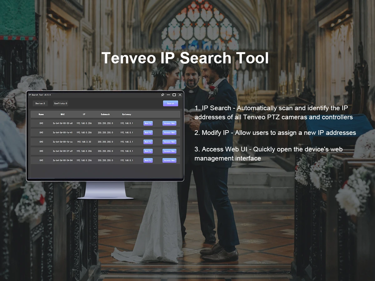375x281 pixels.
Task: Click the Submask column header
Action: coord(105,114)
